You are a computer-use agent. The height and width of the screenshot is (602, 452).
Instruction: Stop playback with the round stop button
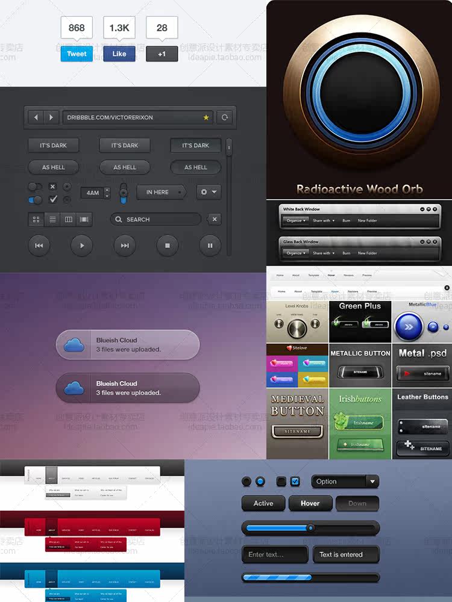168,246
